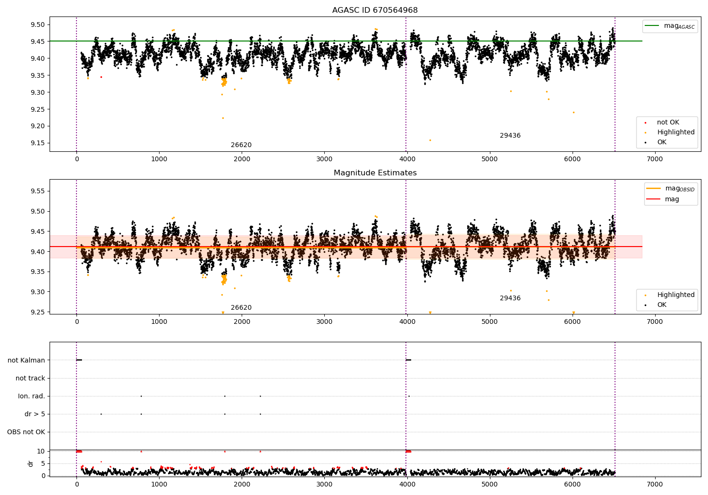Click the lowest orange outlier point in top panel
Screen dimensions: 708x495
click(430, 140)
